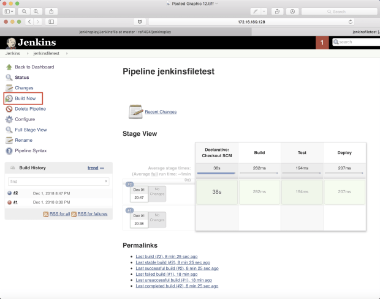Screen dimensions: 380x299
Task: Click the Preview rotate button
Action: 278,12
